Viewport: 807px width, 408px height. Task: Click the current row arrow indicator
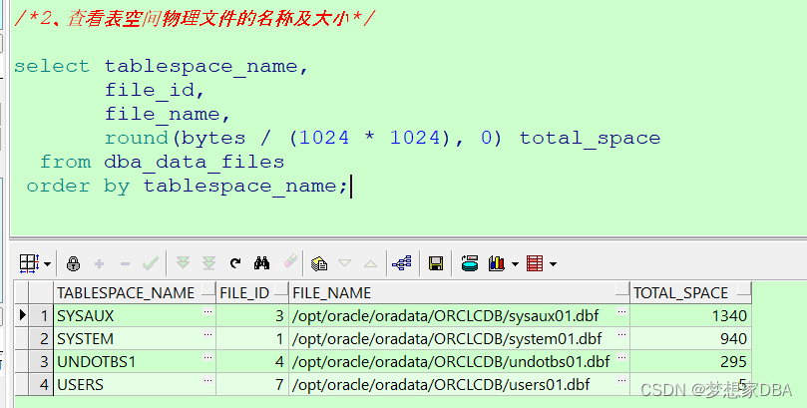click(x=22, y=315)
